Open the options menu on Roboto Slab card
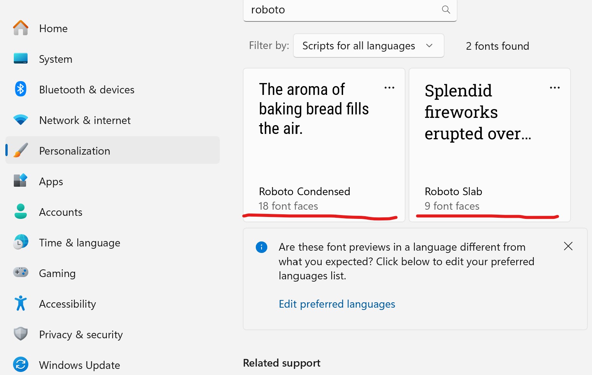The image size is (592, 375). (x=555, y=88)
